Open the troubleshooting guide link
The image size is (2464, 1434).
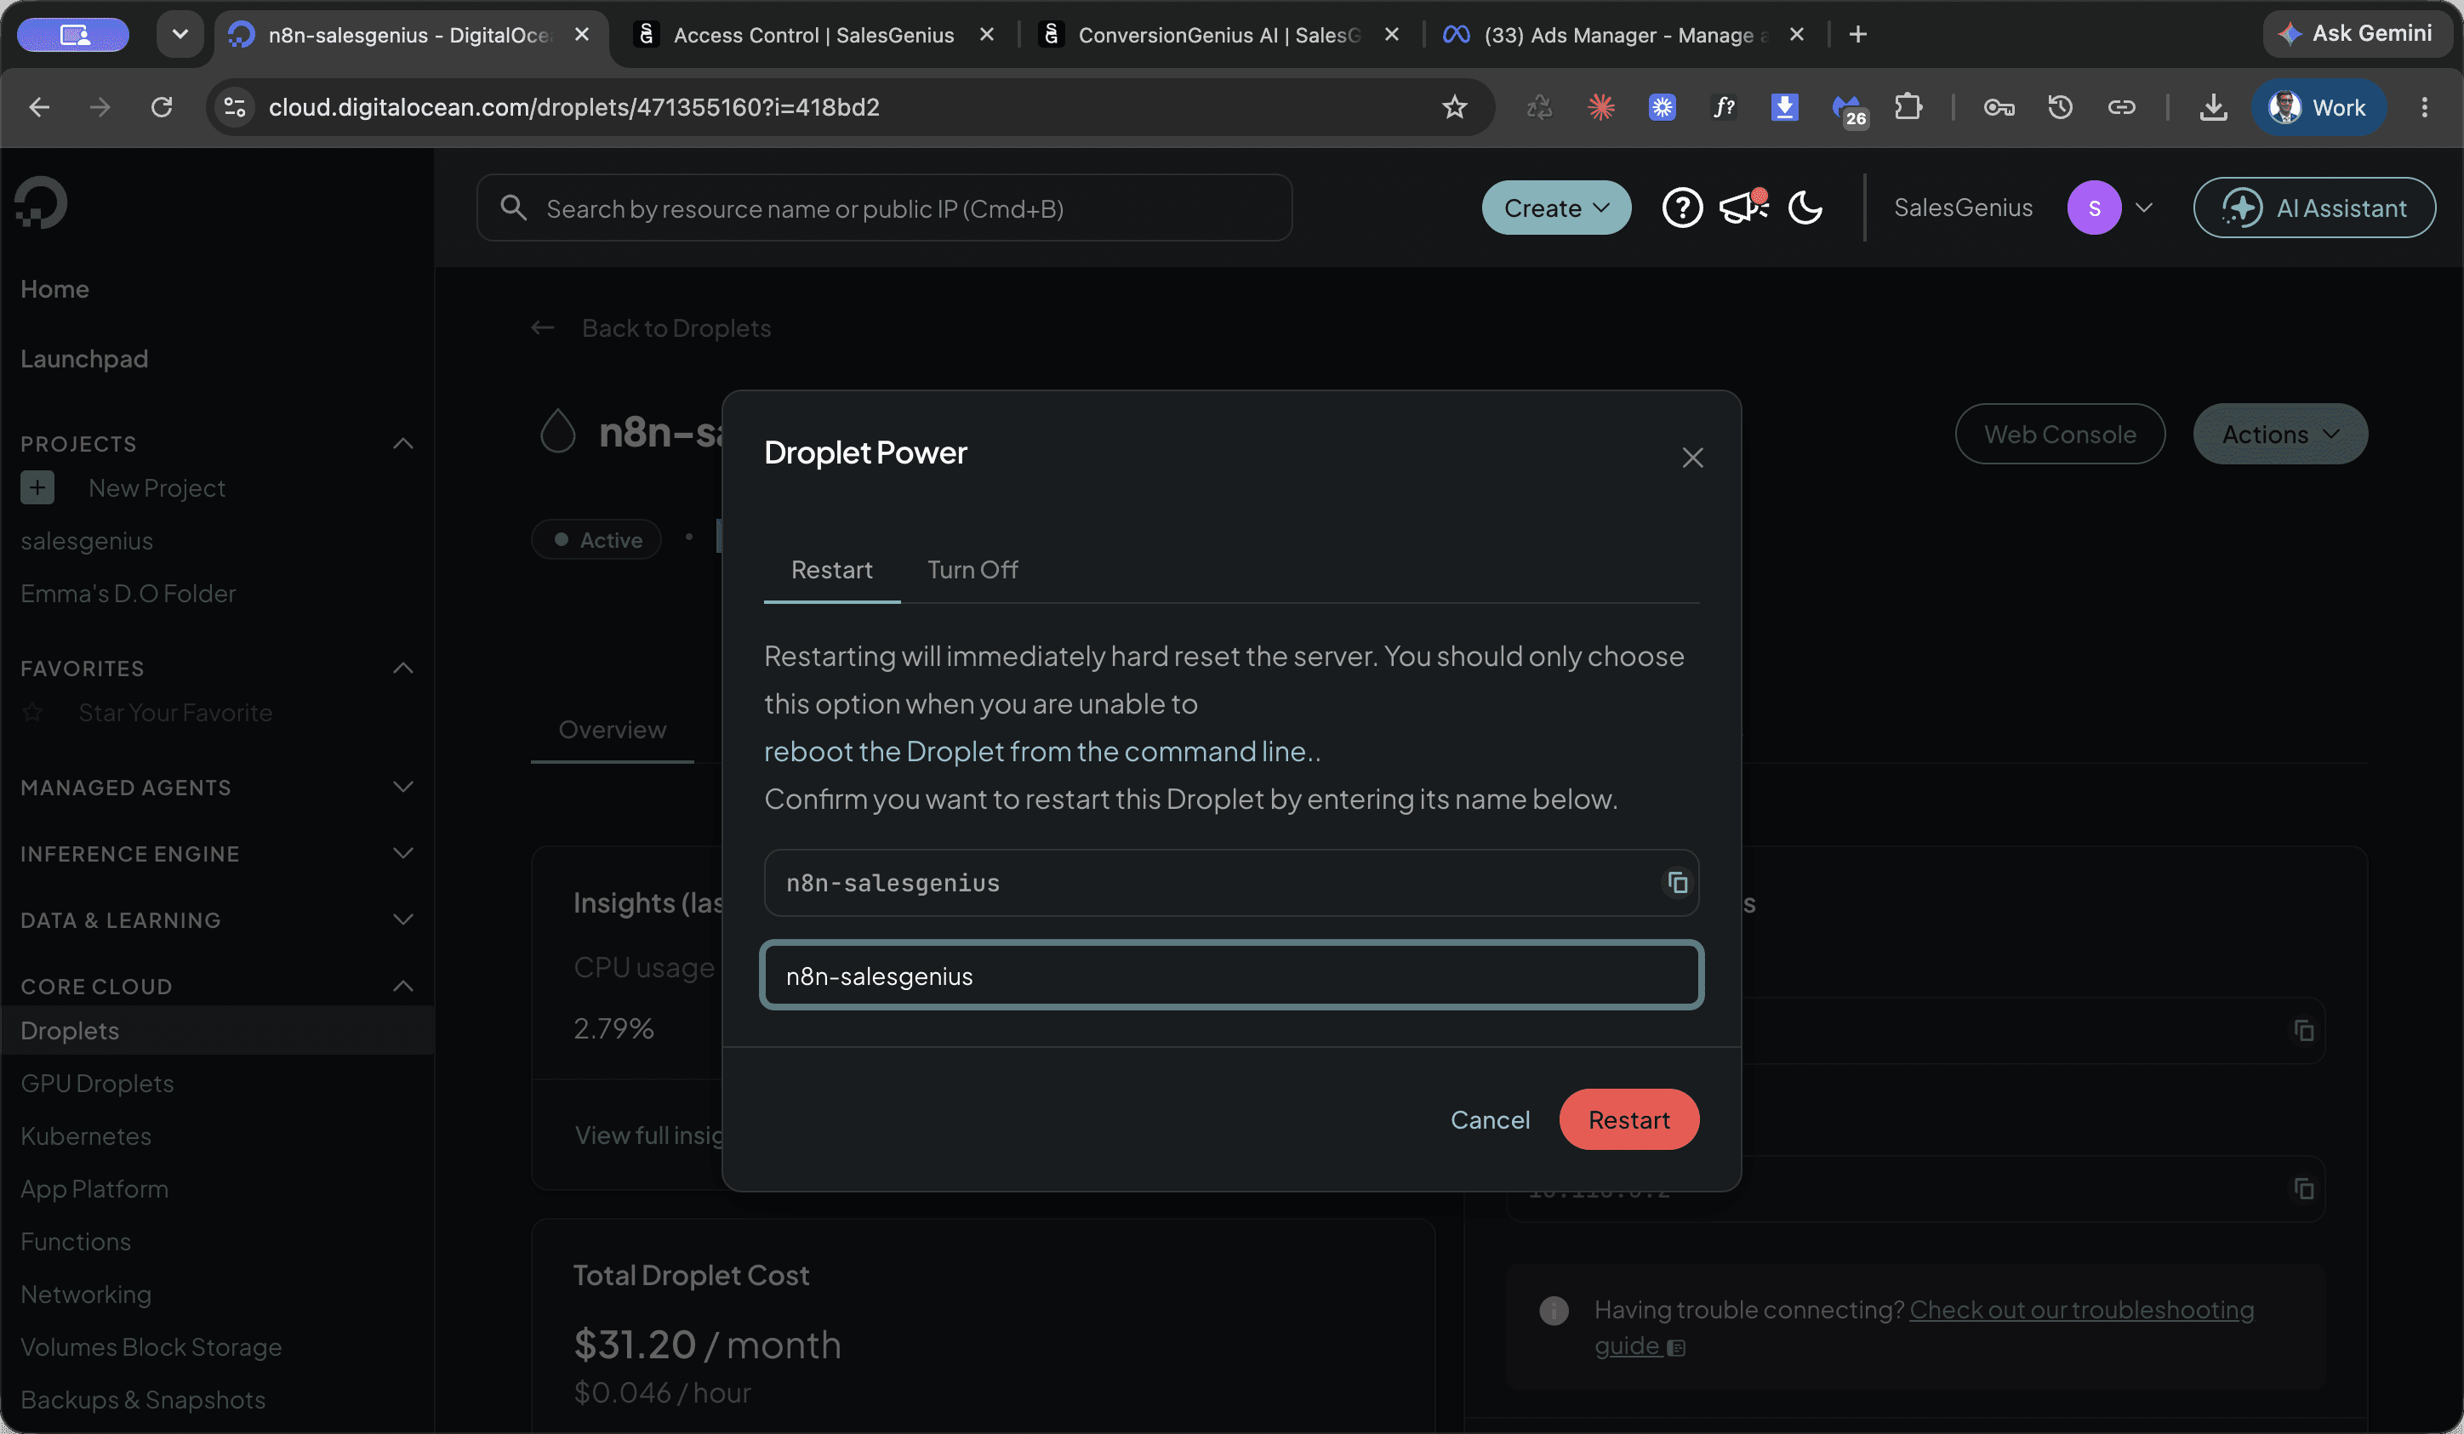click(2081, 1310)
